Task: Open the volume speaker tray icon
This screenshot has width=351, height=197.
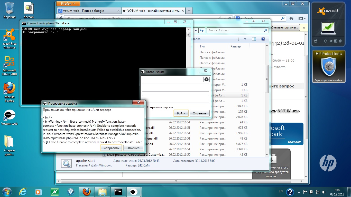Action: (324, 192)
